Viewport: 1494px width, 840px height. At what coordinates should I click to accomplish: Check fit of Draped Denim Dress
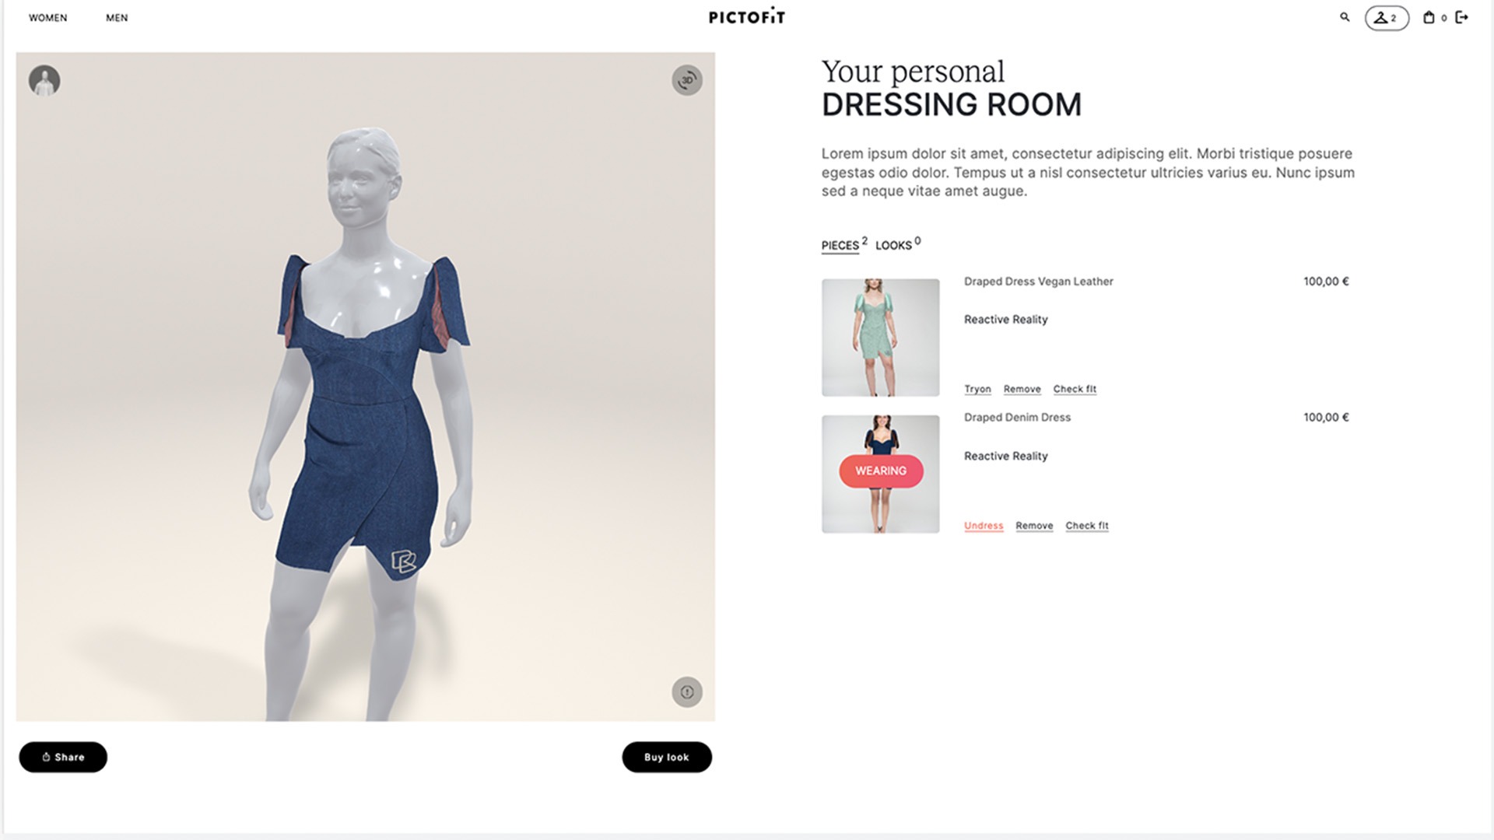[x=1087, y=526]
